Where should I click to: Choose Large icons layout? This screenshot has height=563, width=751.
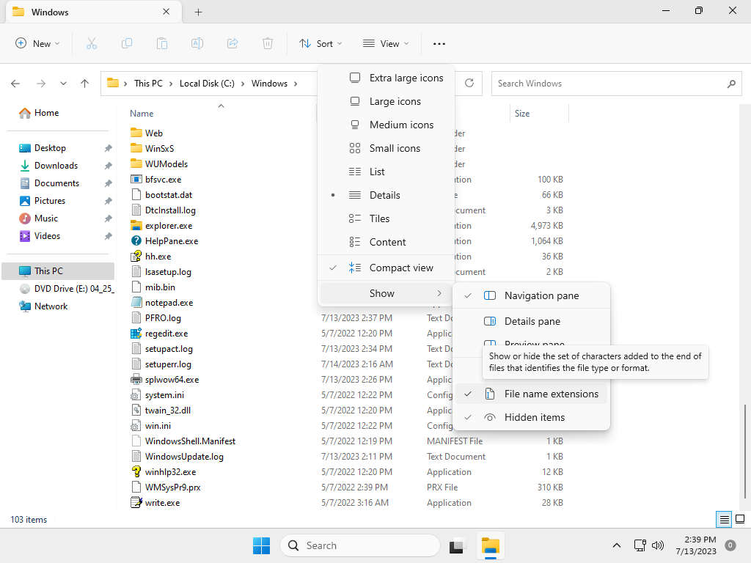click(386, 101)
